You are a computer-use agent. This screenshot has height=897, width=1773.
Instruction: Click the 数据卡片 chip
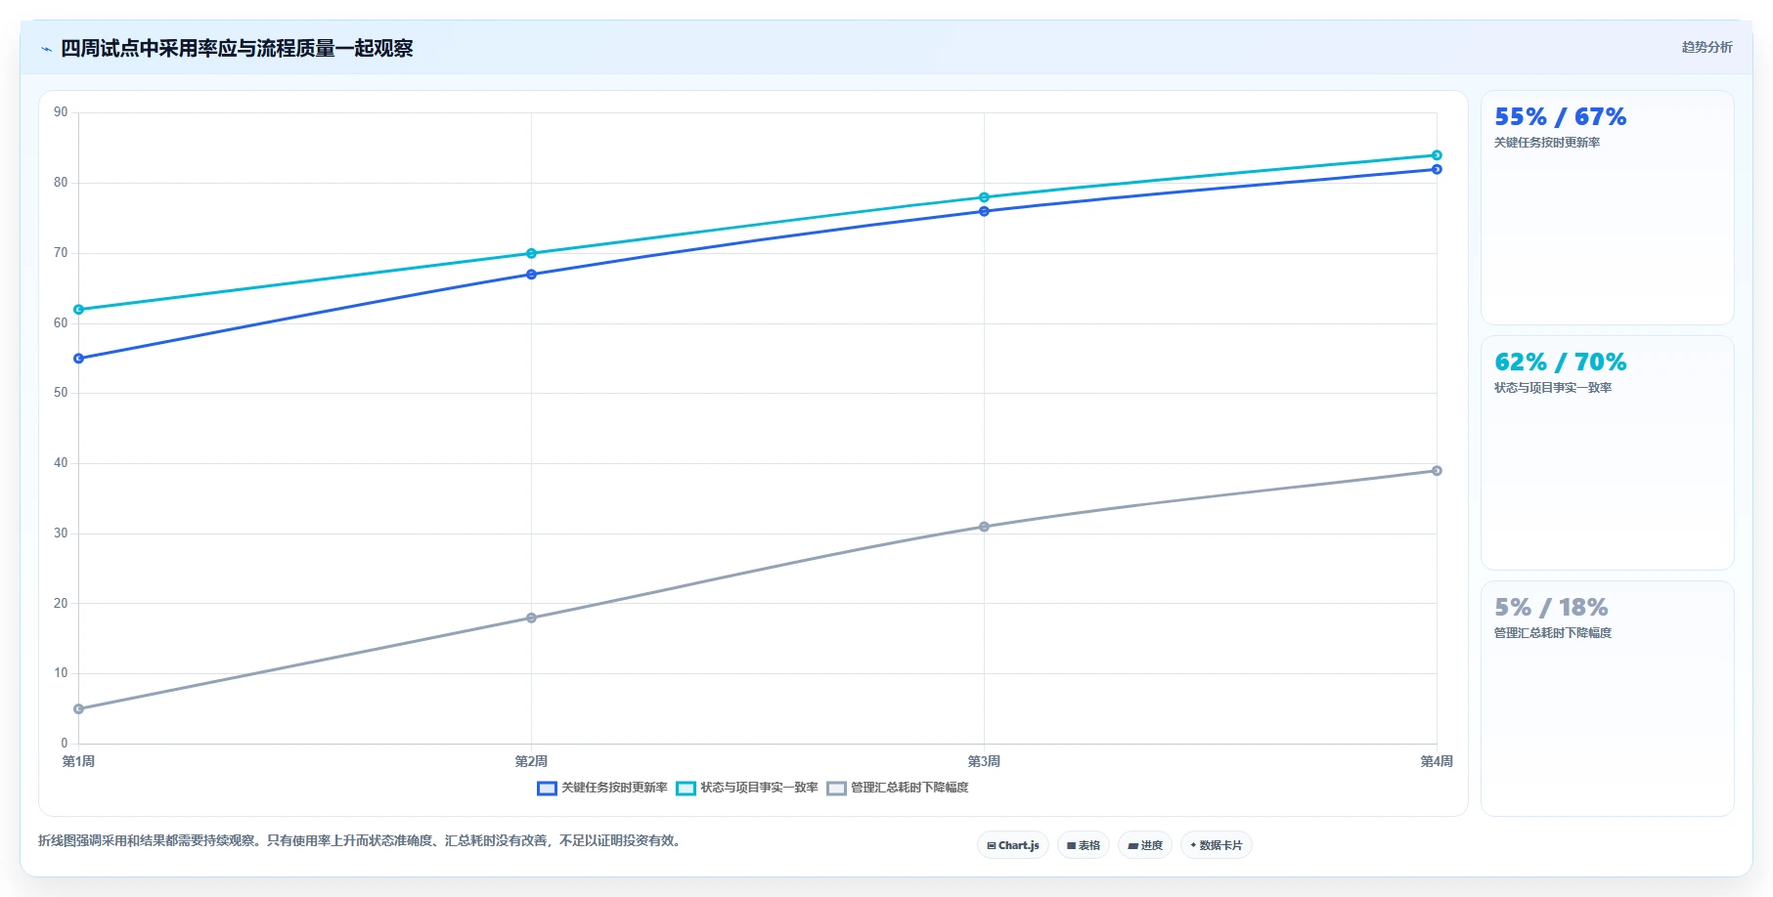(1217, 845)
